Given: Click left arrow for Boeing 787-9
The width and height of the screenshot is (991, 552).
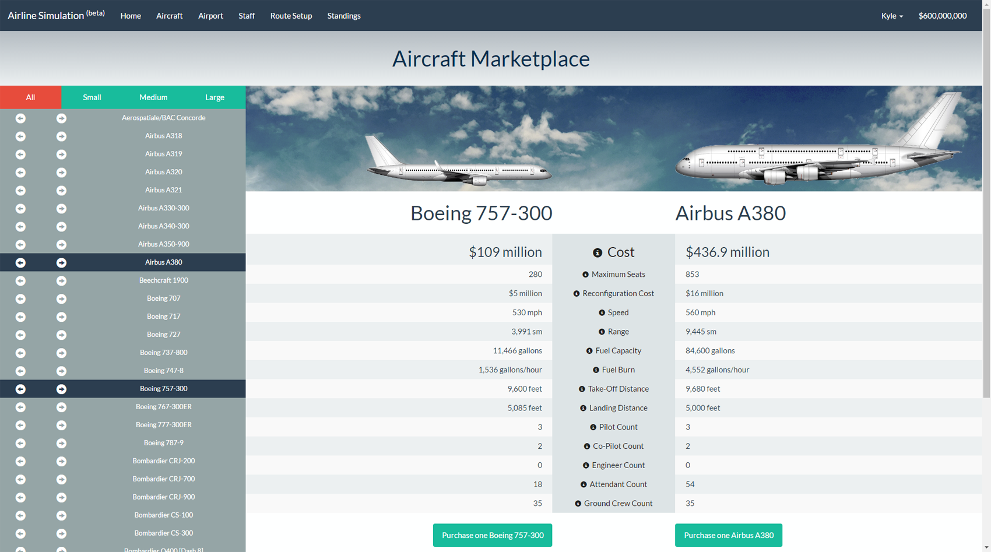Looking at the screenshot, I should [20, 444].
